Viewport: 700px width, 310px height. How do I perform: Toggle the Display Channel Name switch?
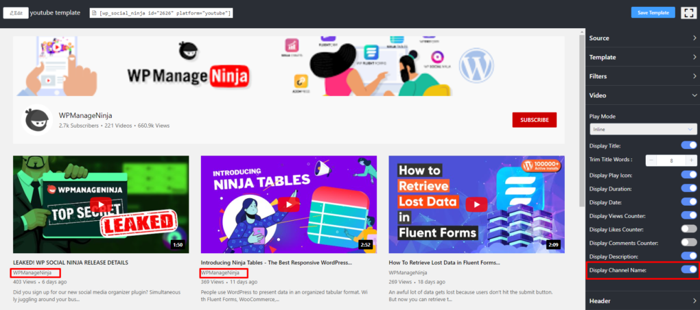point(688,270)
